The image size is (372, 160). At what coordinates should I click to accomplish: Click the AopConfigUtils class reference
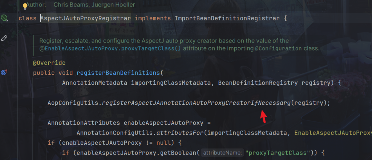(x=73, y=103)
